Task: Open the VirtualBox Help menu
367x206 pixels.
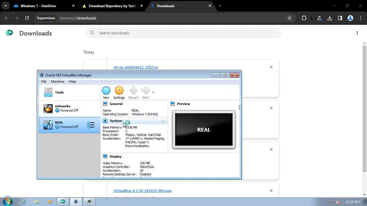Action: 72,82
